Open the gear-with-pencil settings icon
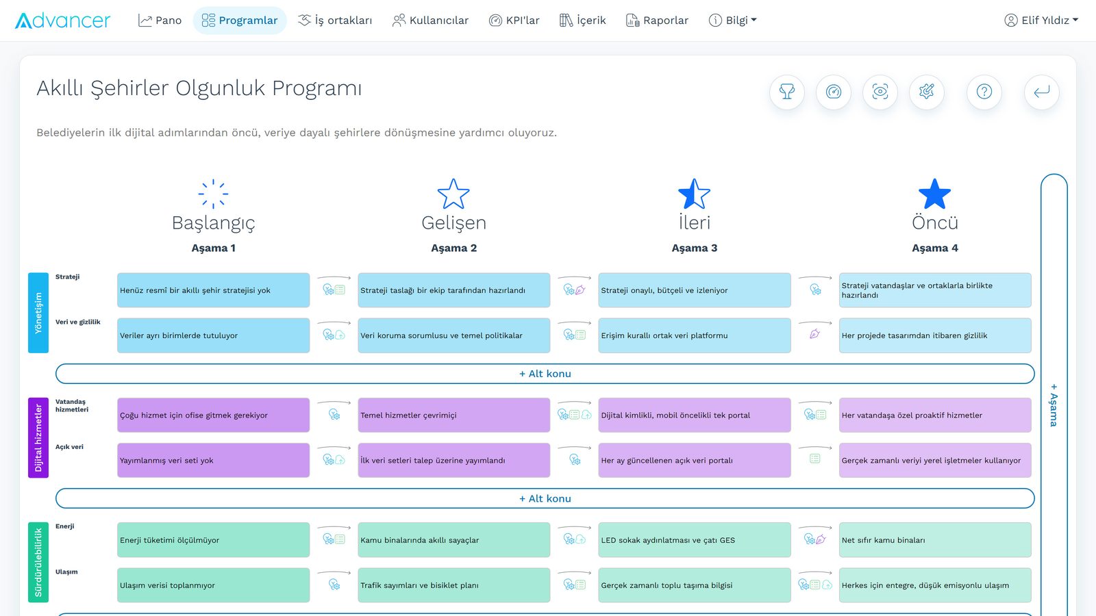The width and height of the screenshot is (1096, 616). point(927,92)
